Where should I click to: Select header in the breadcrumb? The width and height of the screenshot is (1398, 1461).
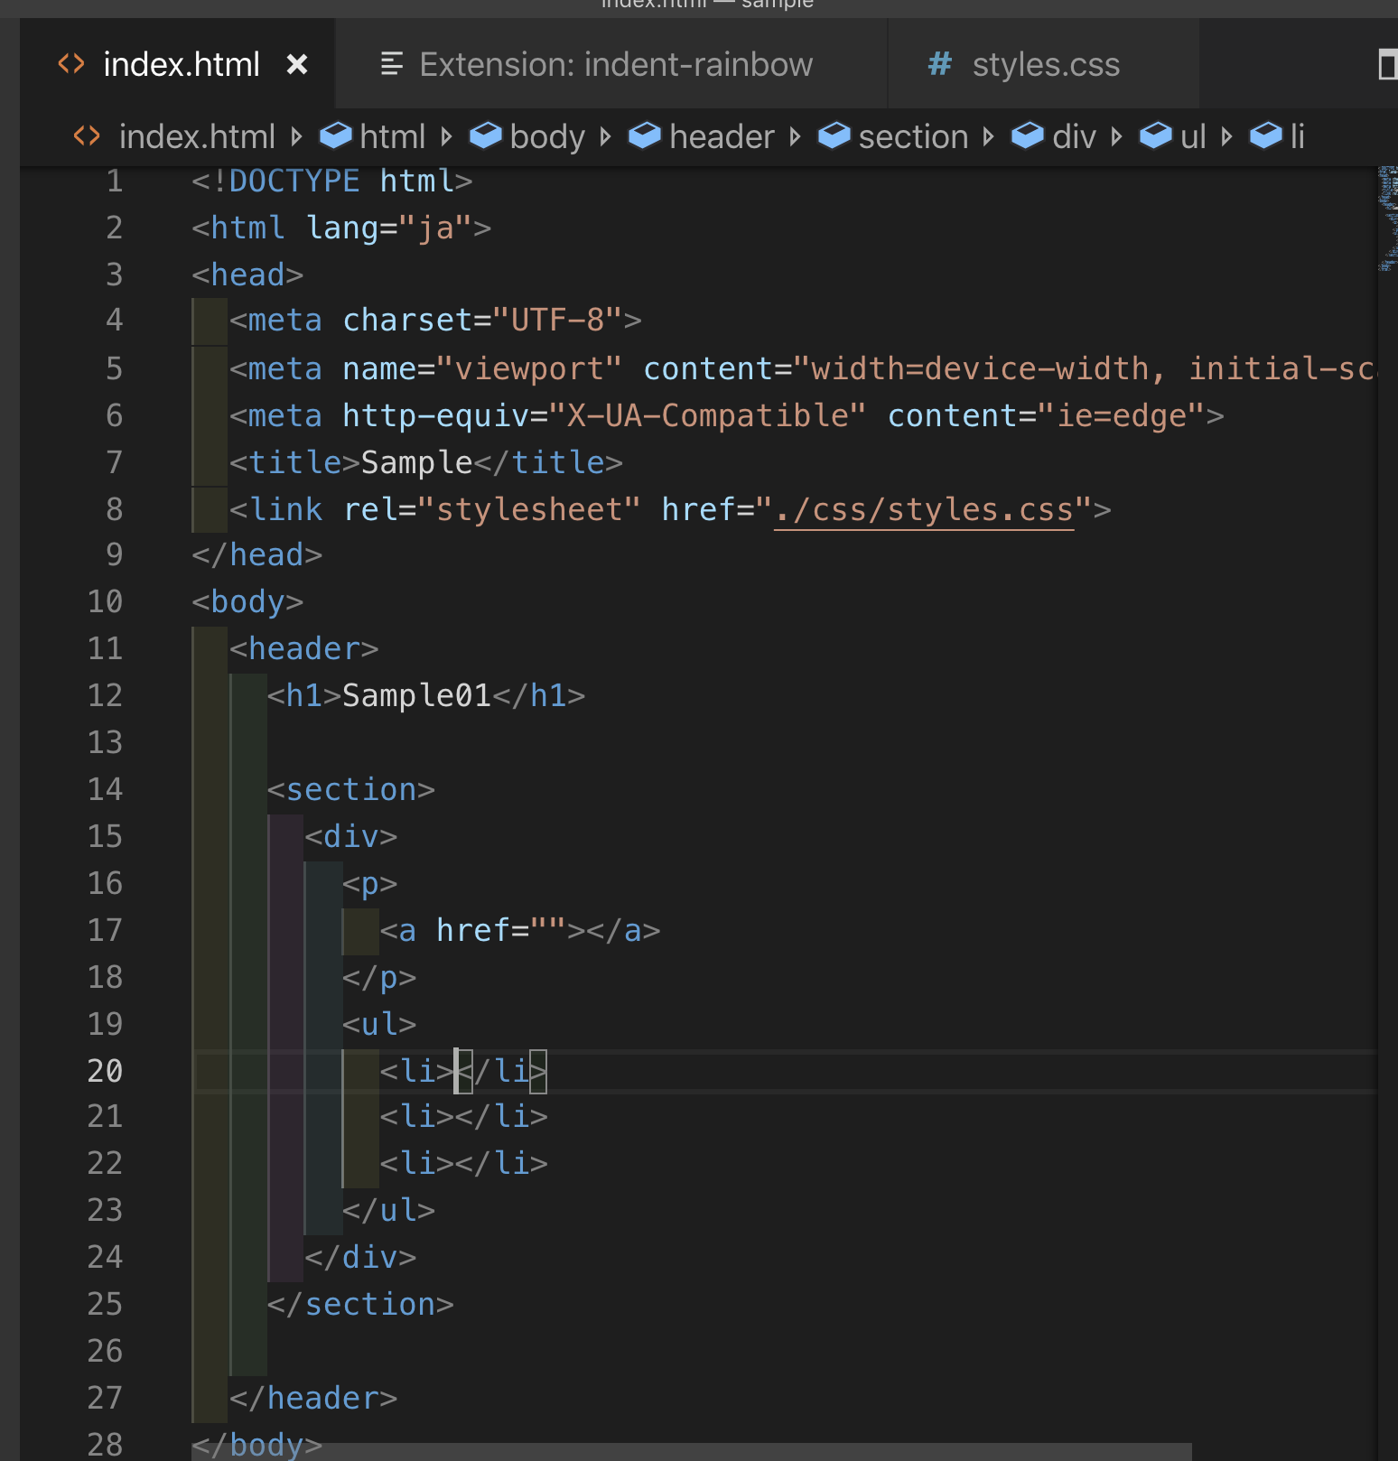(722, 137)
